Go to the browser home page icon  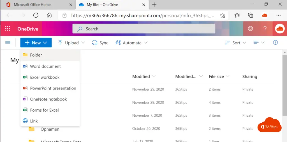click(49, 15)
